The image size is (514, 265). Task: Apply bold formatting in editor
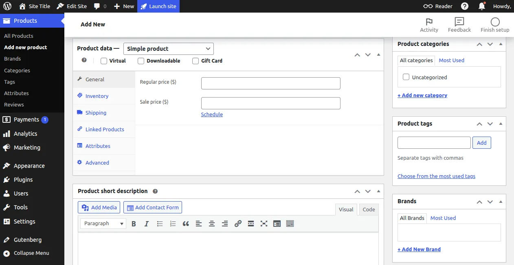(x=134, y=224)
